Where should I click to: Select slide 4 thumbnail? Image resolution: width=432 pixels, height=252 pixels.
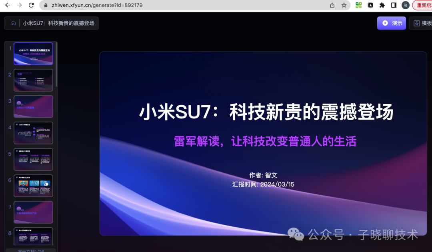[x=33, y=133]
